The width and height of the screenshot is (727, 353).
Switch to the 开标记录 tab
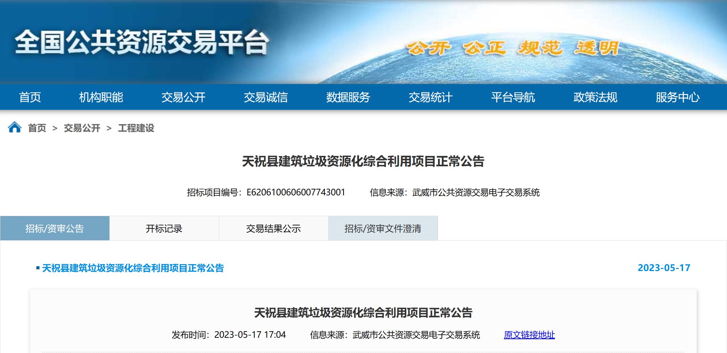click(x=164, y=228)
